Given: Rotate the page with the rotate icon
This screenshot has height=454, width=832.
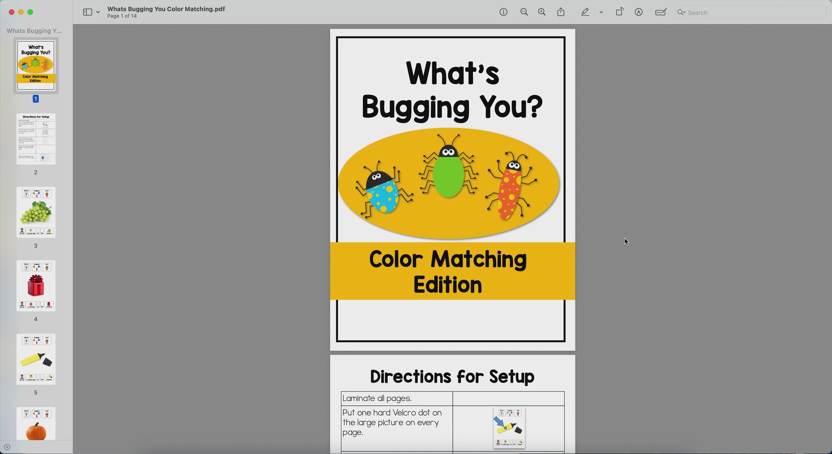Looking at the screenshot, I should pyautogui.click(x=620, y=12).
